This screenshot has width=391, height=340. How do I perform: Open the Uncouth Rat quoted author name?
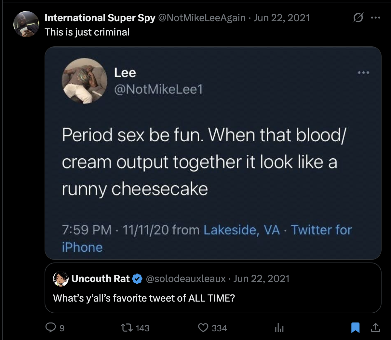101,279
